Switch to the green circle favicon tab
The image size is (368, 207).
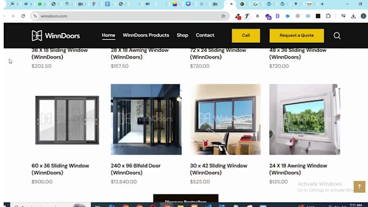(x=40, y=4)
